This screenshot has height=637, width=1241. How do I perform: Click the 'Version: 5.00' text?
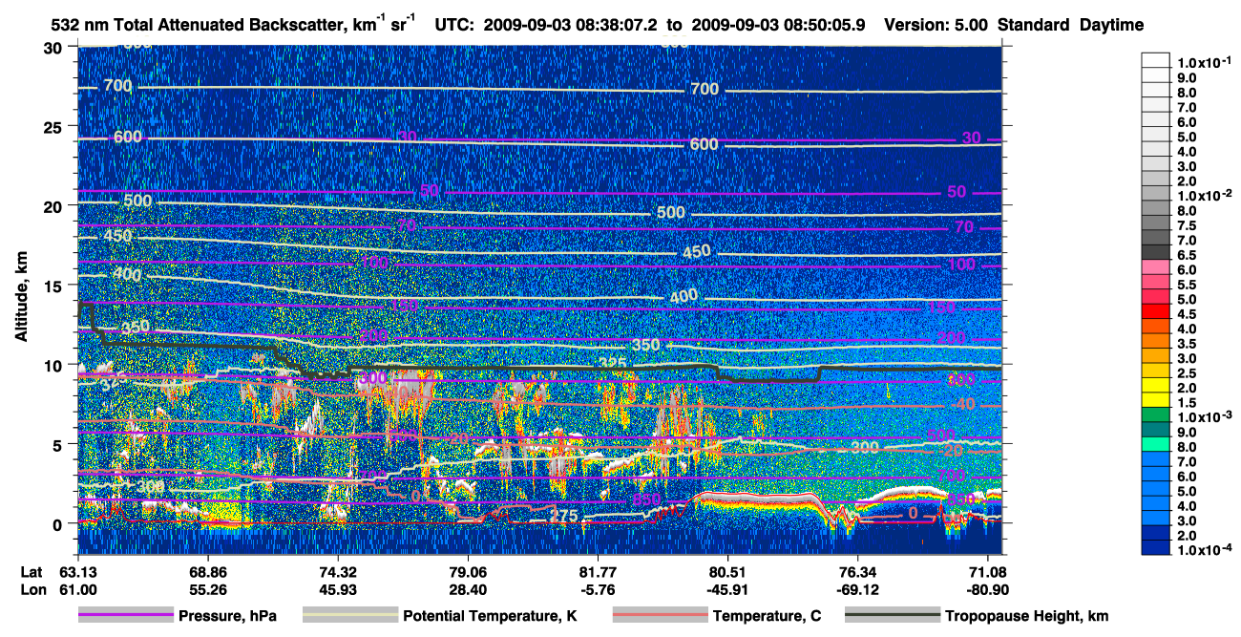936,26
